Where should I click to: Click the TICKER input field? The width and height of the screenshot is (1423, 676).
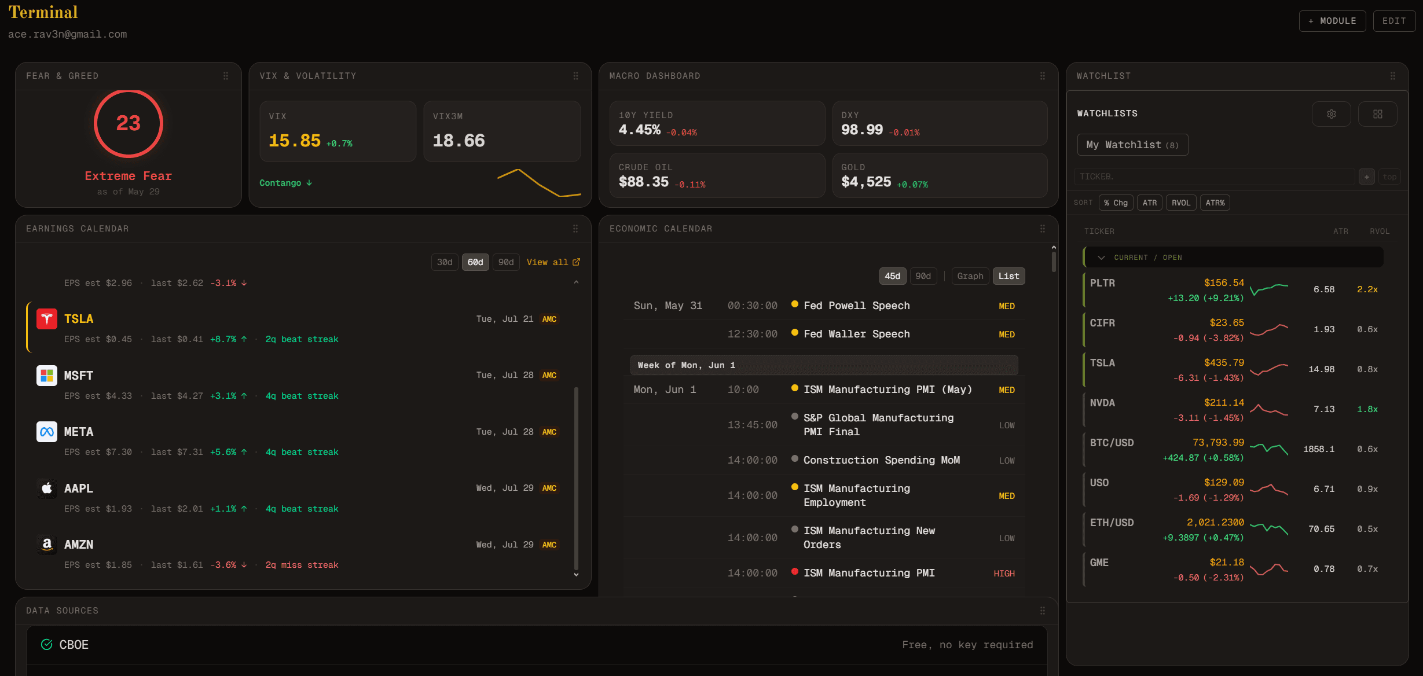tap(1214, 177)
